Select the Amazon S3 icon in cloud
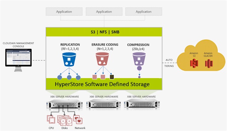 (x=194, y=63)
